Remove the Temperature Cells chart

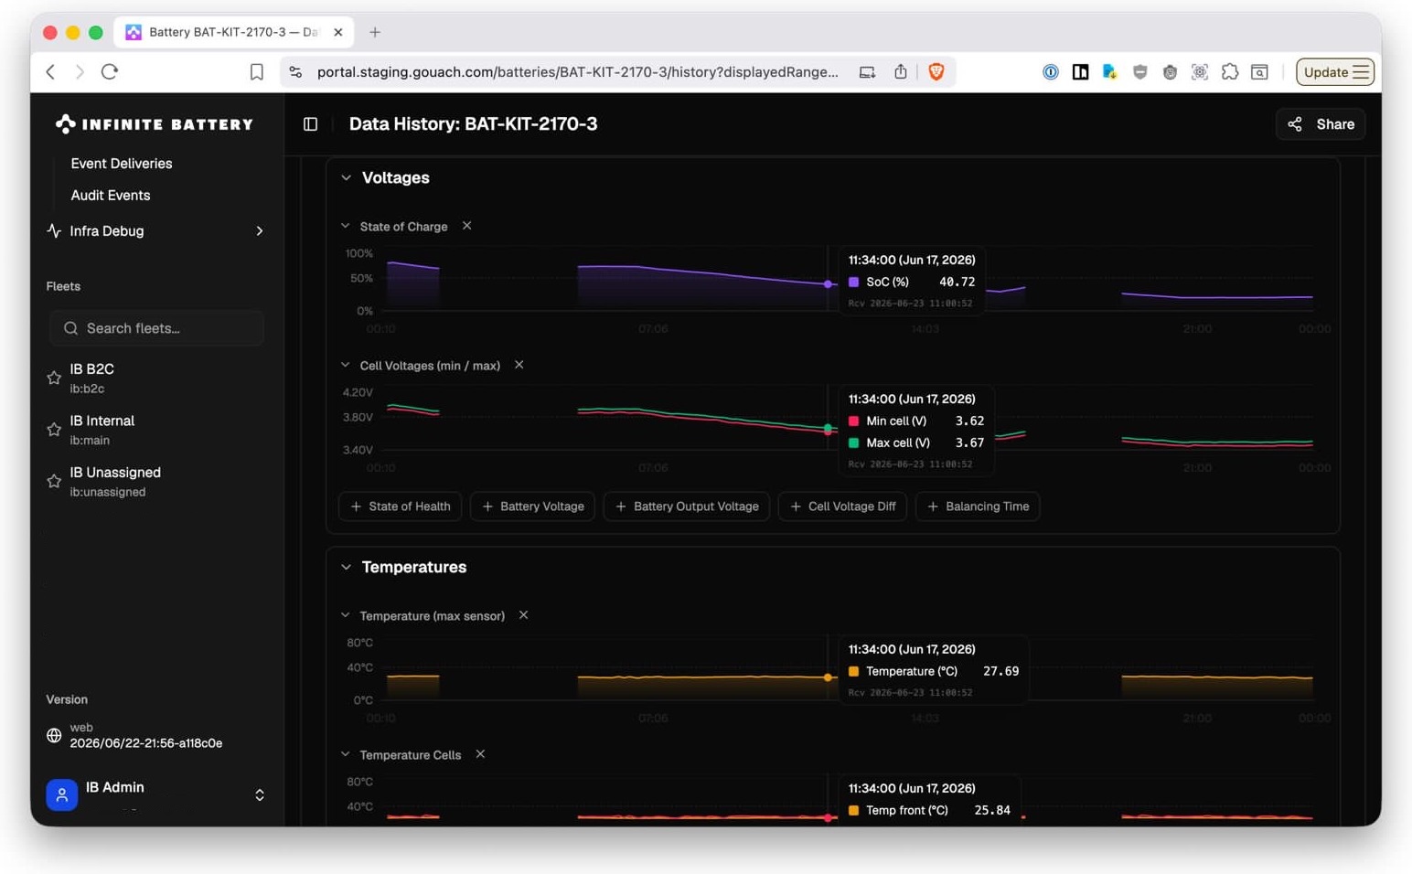[x=480, y=754]
